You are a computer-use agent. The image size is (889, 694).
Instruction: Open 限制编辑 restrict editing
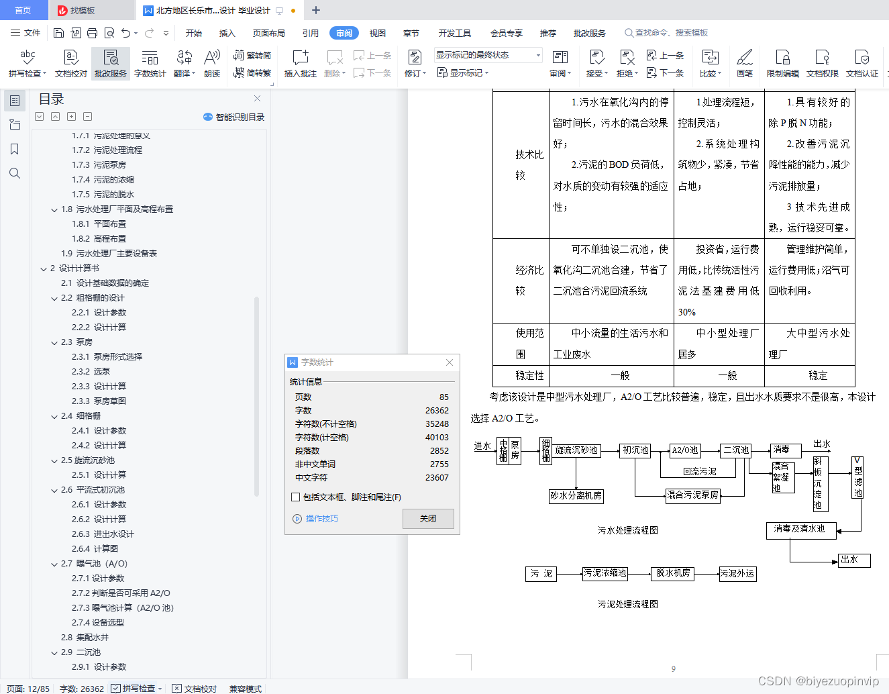(783, 64)
